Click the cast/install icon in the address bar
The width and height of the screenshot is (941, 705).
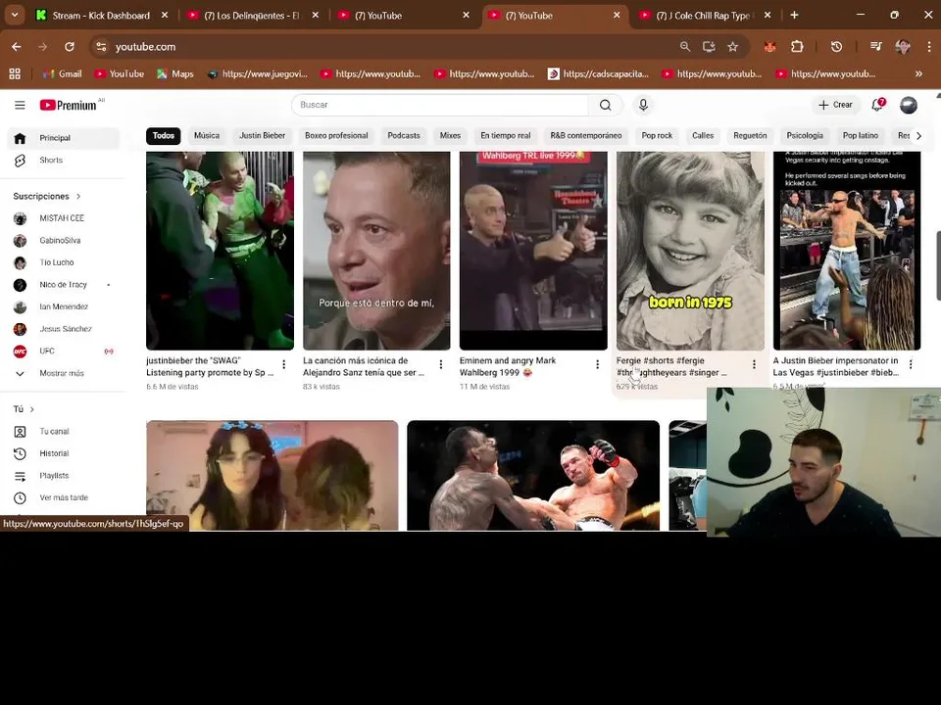point(709,47)
